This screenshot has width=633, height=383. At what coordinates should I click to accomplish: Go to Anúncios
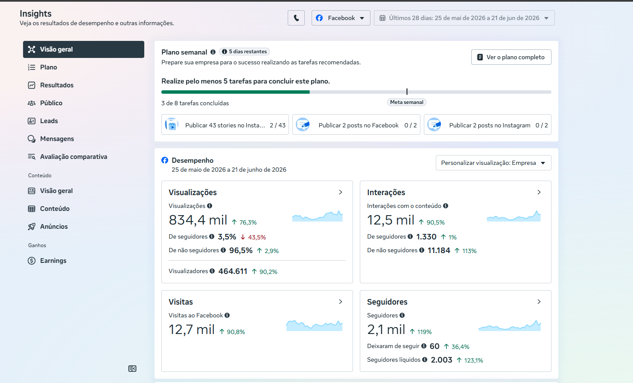point(84,227)
